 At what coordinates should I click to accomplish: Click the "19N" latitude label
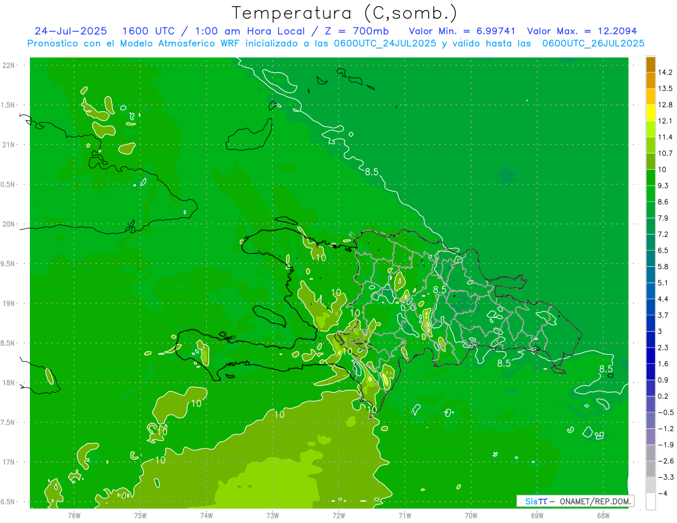click(x=8, y=303)
